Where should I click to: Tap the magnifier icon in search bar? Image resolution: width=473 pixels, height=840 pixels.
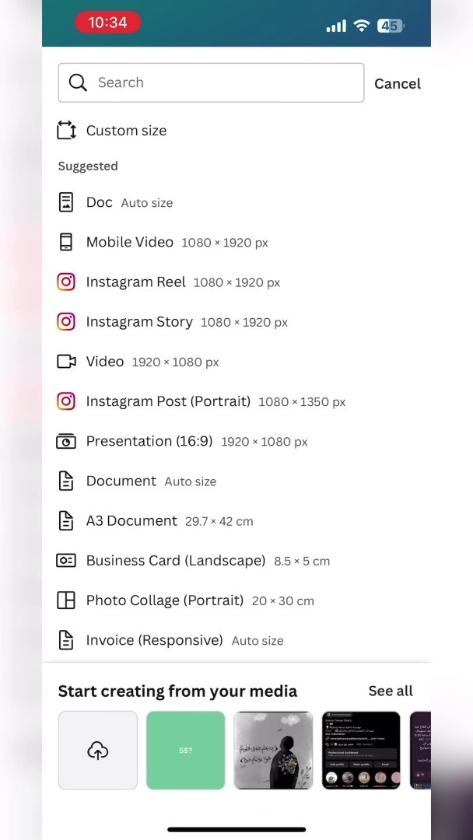pyautogui.click(x=78, y=82)
